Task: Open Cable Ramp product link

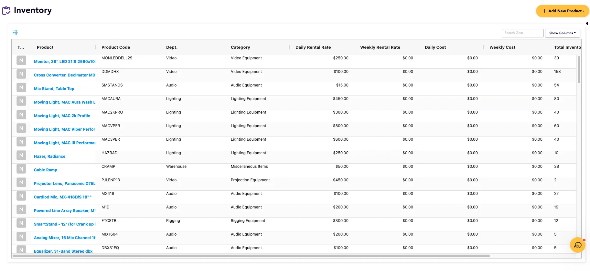Action: pos(46,170)
